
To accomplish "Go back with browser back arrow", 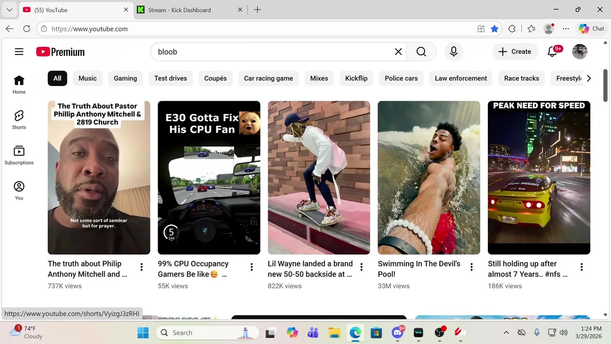I will coord(10,29).
